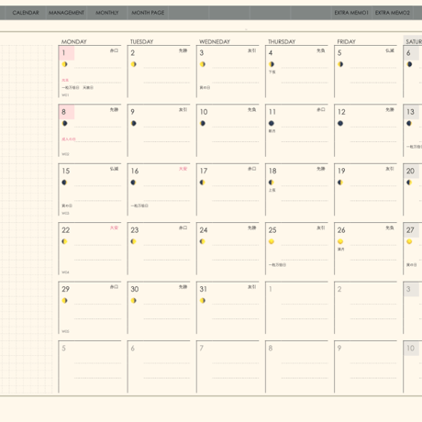The image size is (422, 422).
Task: Choose Saturday date number 20
Action: tap(410, 171)
